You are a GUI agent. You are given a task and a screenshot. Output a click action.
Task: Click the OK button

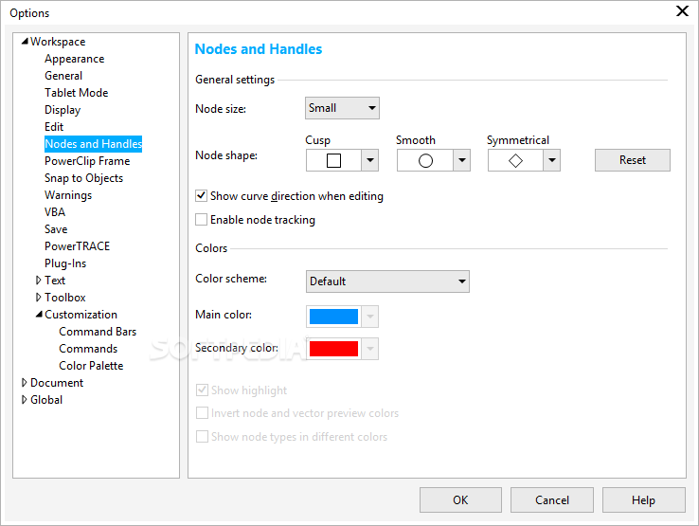(460, 500)
